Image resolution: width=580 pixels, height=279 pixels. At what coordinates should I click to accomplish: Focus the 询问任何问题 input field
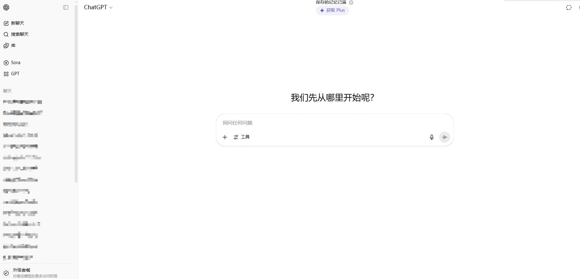coord(334,123)
